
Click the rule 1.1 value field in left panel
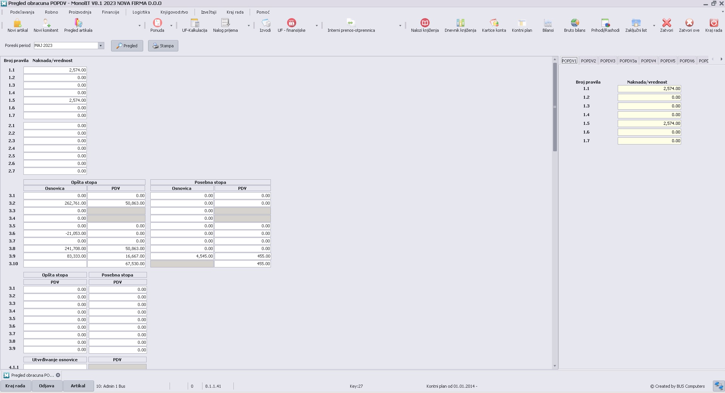[x=55, y=70]
